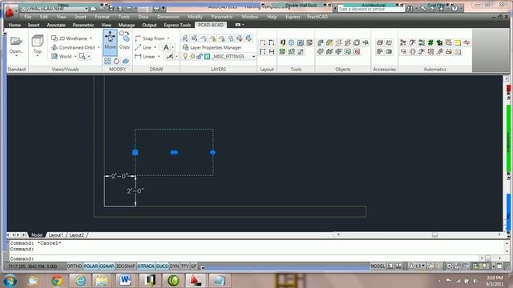The width and height of the screenshot is (513, 288).
Task: Click first icon in Layout panel
Action: click(x=262, y=42)
